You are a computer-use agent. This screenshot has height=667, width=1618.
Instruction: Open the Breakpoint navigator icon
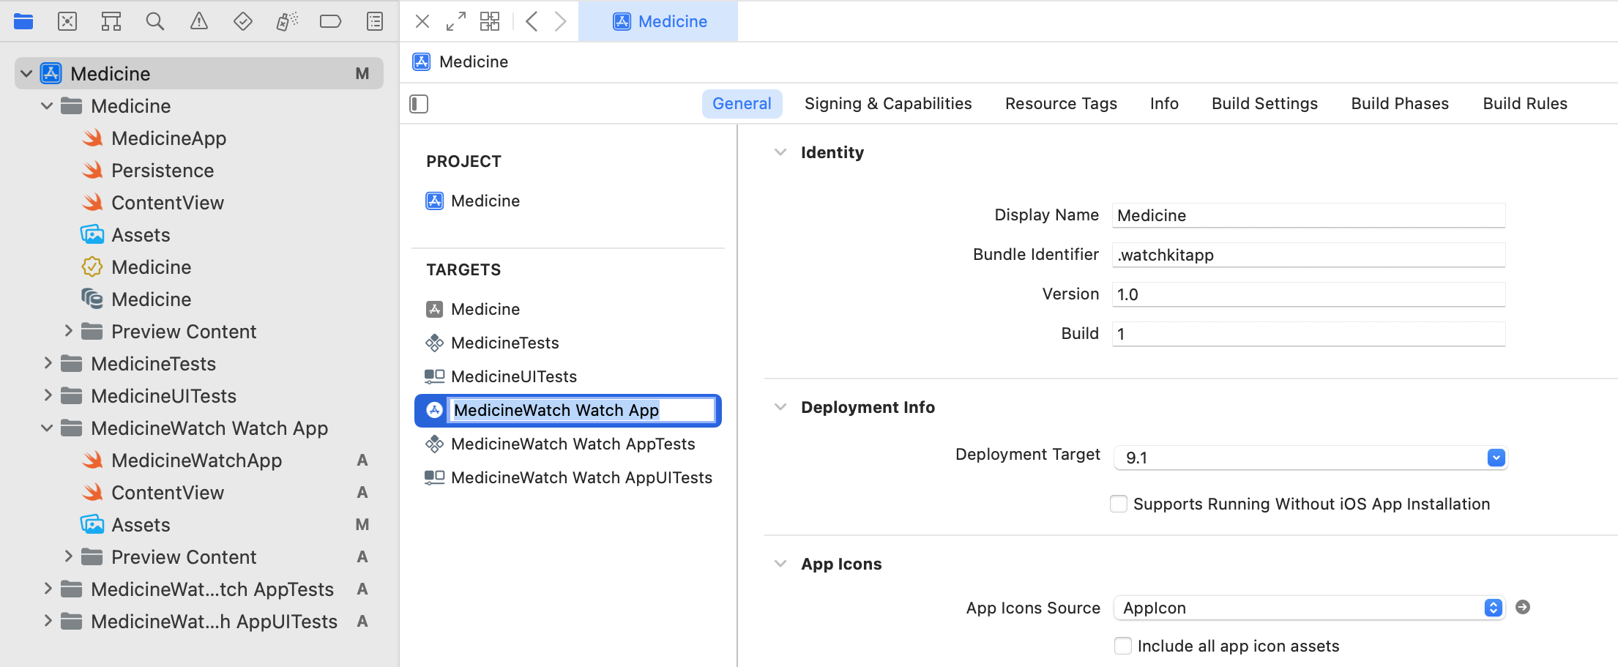(x=330, y=21)
